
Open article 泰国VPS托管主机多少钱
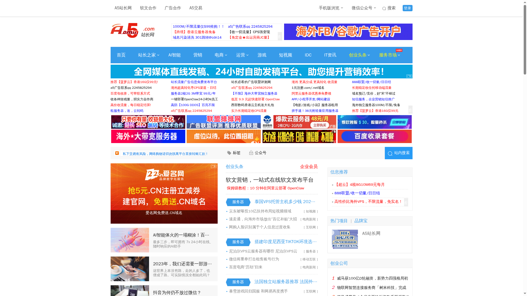285,202
